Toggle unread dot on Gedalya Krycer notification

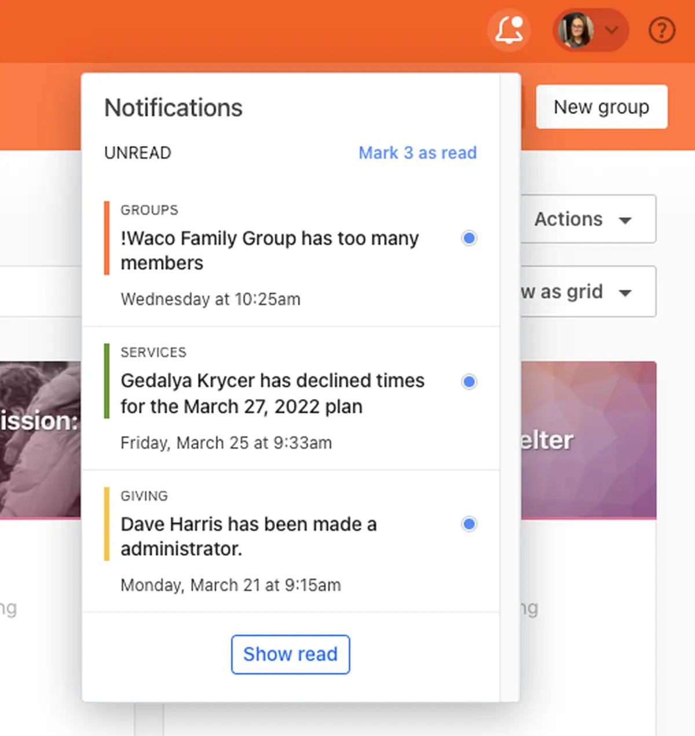pyautogui.click(x=469, y=382)
